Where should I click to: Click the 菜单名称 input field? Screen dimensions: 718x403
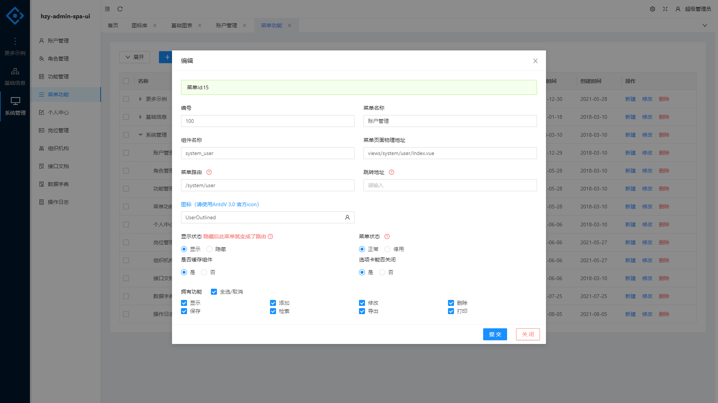click(x=450, y=121)
